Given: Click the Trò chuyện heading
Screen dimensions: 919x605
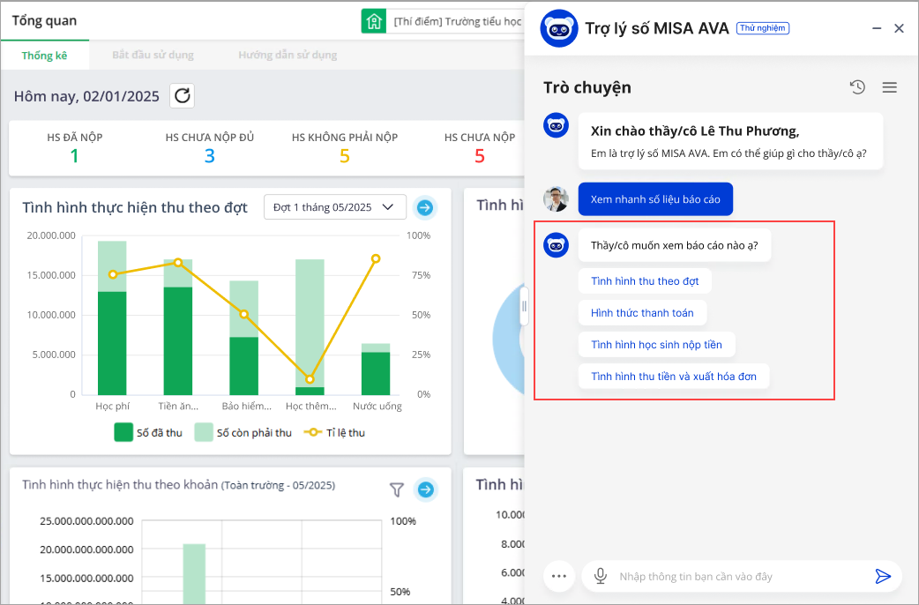Looking at the screenshot, I should [x=587, y=87].
